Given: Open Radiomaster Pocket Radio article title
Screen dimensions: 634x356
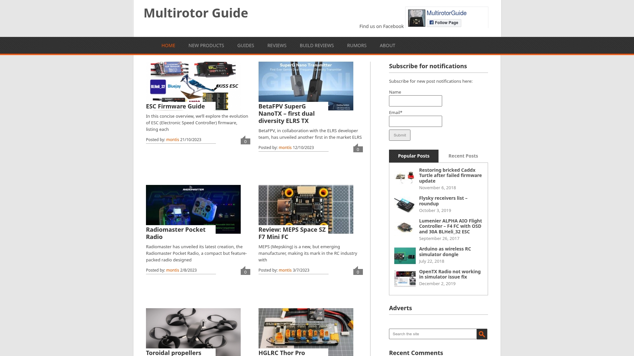Looking at the screenshot, I should 176,233.
